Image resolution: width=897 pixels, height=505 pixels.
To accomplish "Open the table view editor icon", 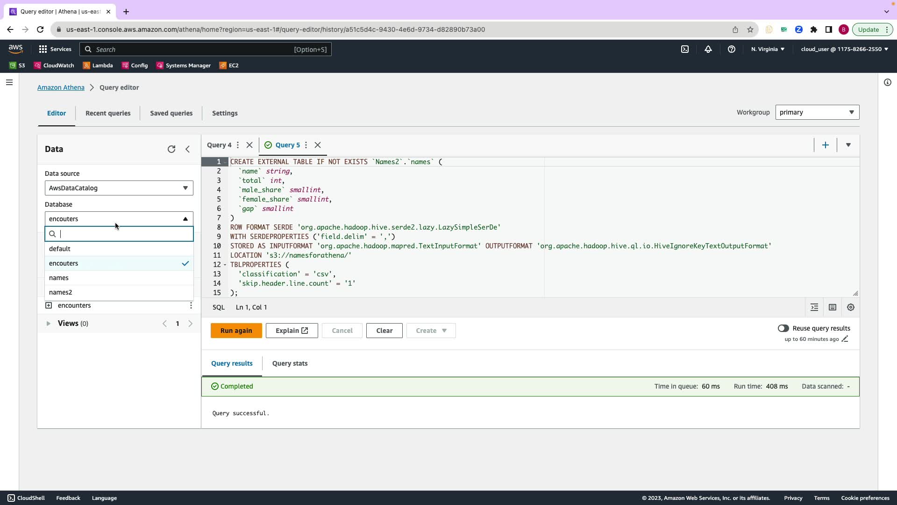I will pos(833,307).
